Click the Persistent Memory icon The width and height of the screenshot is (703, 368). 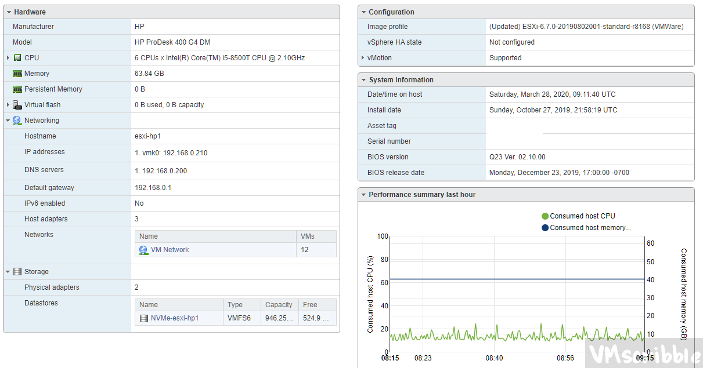coord(17,89)
